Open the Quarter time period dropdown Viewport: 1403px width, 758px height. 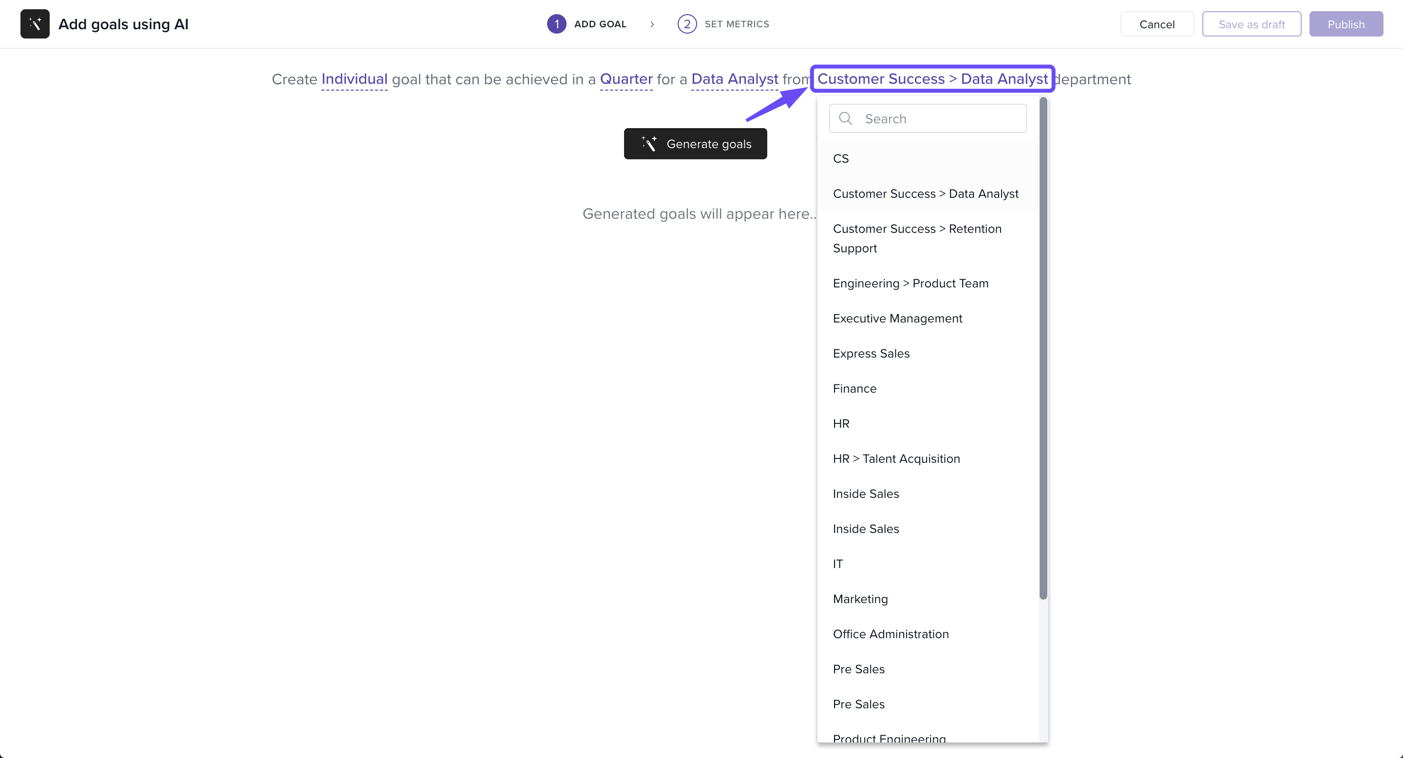click(626, 79)
